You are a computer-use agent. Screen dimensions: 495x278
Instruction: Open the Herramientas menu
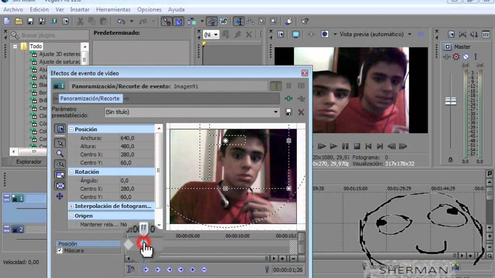[x=113, y=9]
